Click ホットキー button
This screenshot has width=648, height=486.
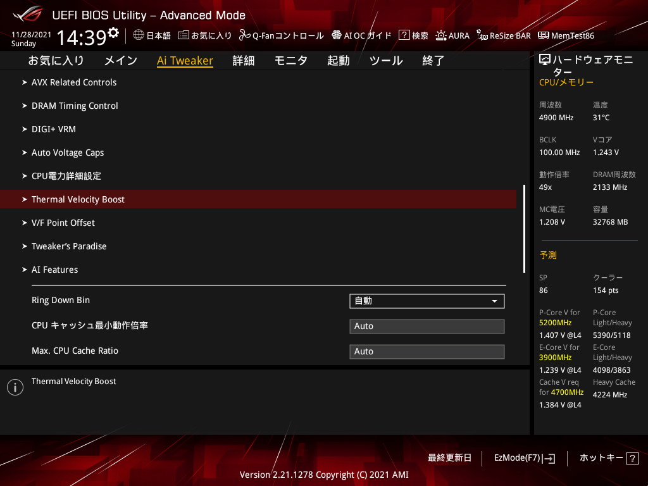pos(609,458)
